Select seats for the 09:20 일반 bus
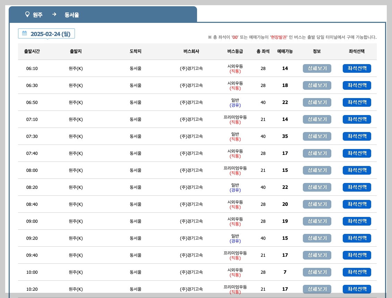 pos(357,238)
